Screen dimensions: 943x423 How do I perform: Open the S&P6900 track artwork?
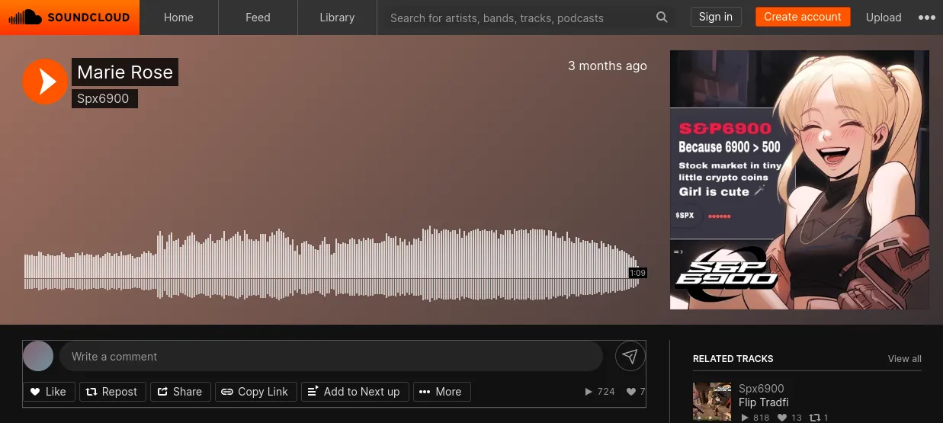(x=800, y=180)
